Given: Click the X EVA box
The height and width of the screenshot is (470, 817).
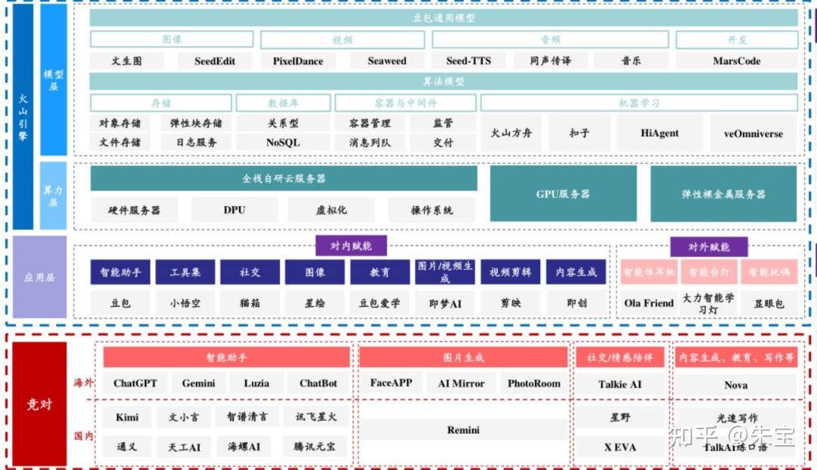Looking at the screenshot, I should click(x=620, y=447).
